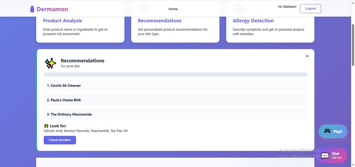Click the Play! label on the floating button
The image size is (355, 167).
(337, 131)
